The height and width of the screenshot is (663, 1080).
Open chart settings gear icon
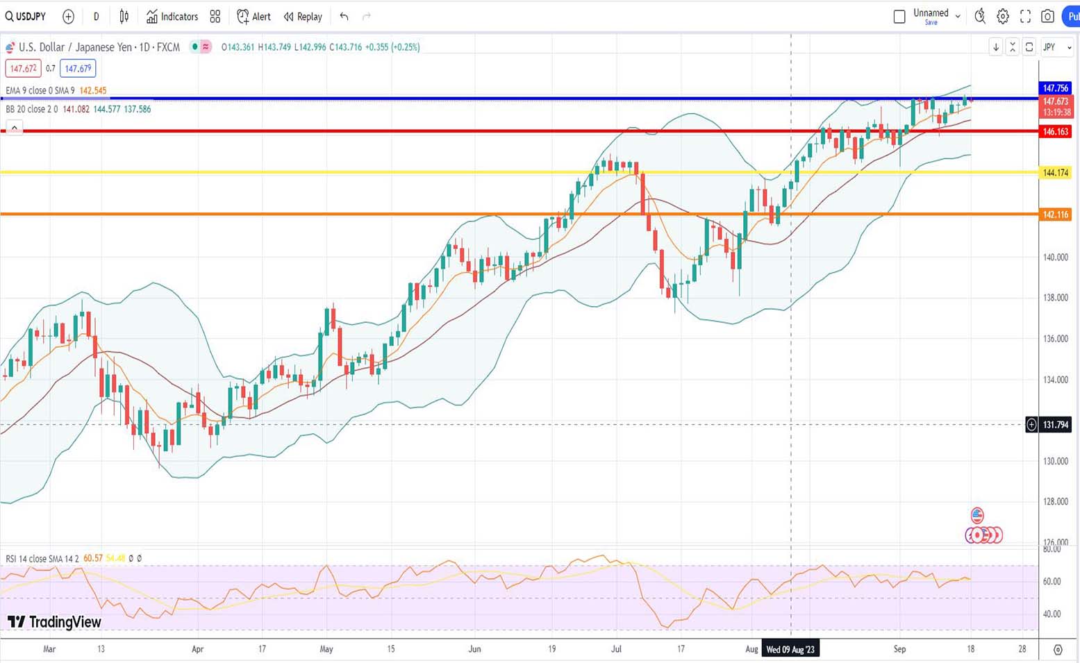(x=1003, y=16)
